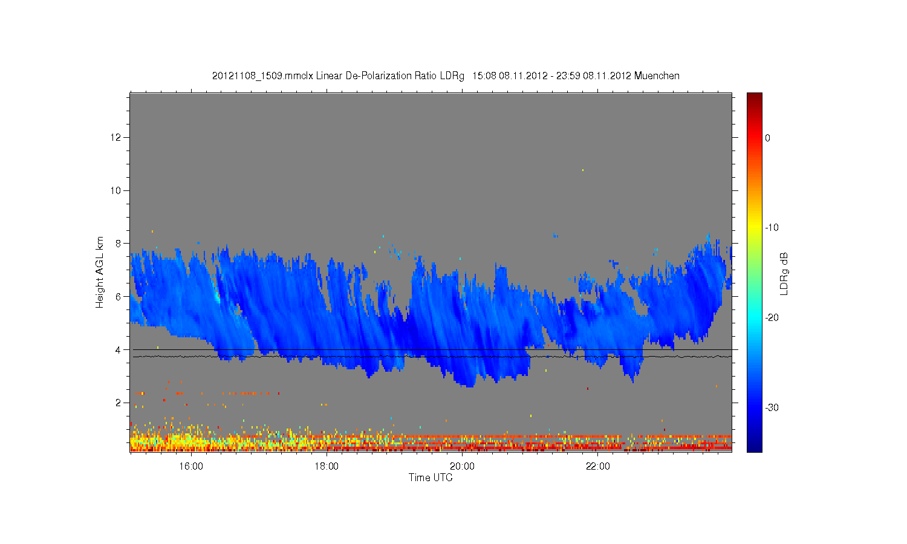The width and height of the screenshot is (907, 544).
Task: Click the colorbar value label -30
Action: (x=772, y=408)
